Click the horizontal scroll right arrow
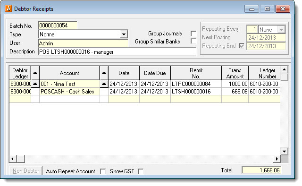This screenshot has width=302, height=186. click(277, 159)
